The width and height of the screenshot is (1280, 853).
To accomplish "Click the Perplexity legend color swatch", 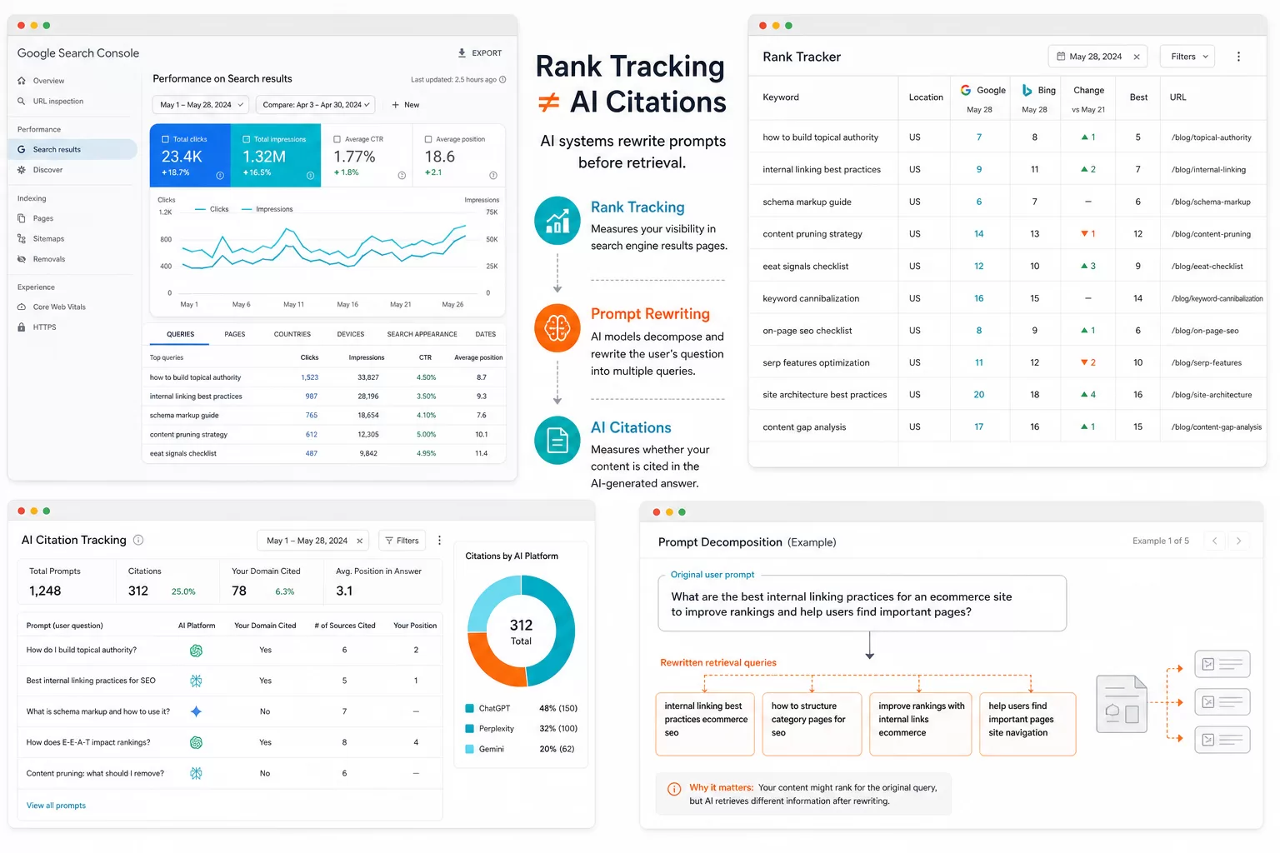I will (x=470, y=729).
